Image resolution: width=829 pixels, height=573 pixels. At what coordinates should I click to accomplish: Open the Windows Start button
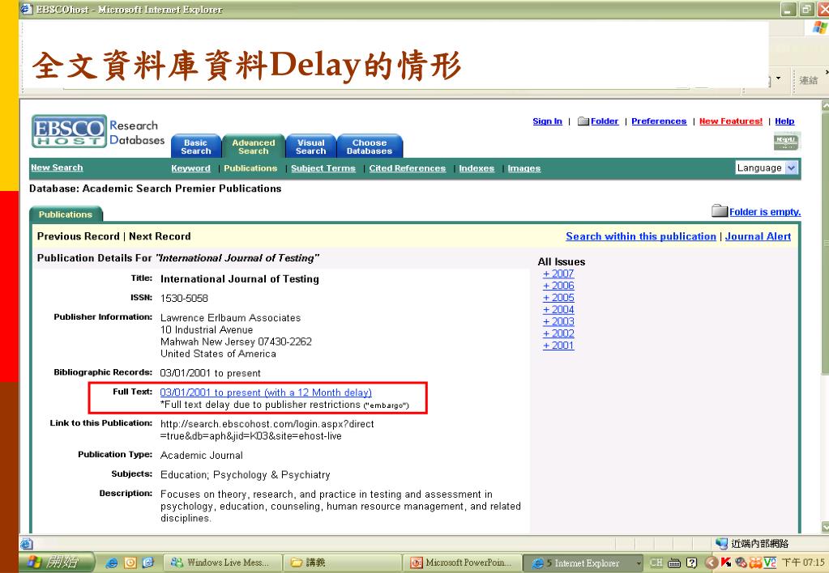(x=57, y=562)
